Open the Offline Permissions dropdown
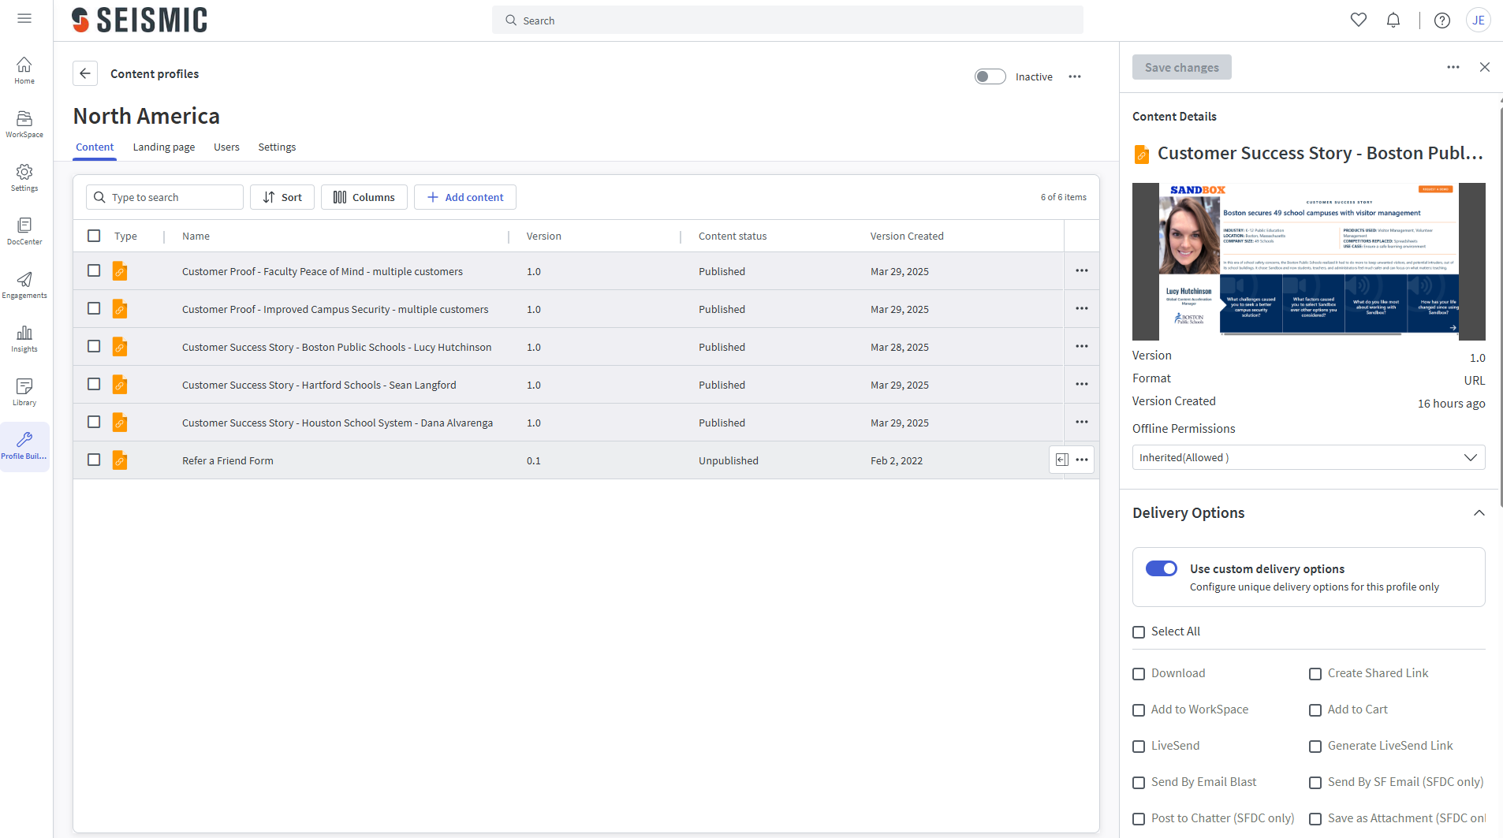The height and width of the screenshot is (838, 1503). 1308,458
